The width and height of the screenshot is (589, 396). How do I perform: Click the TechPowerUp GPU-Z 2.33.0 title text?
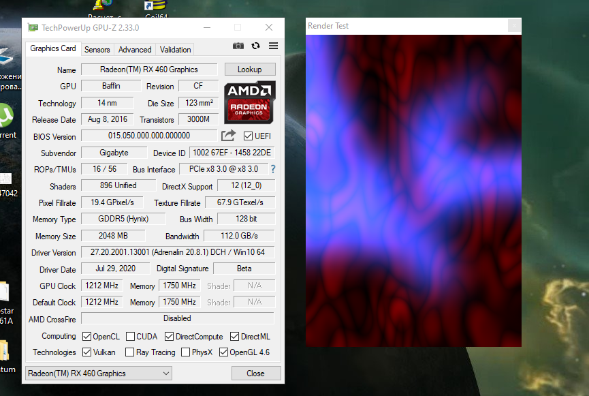90,28
